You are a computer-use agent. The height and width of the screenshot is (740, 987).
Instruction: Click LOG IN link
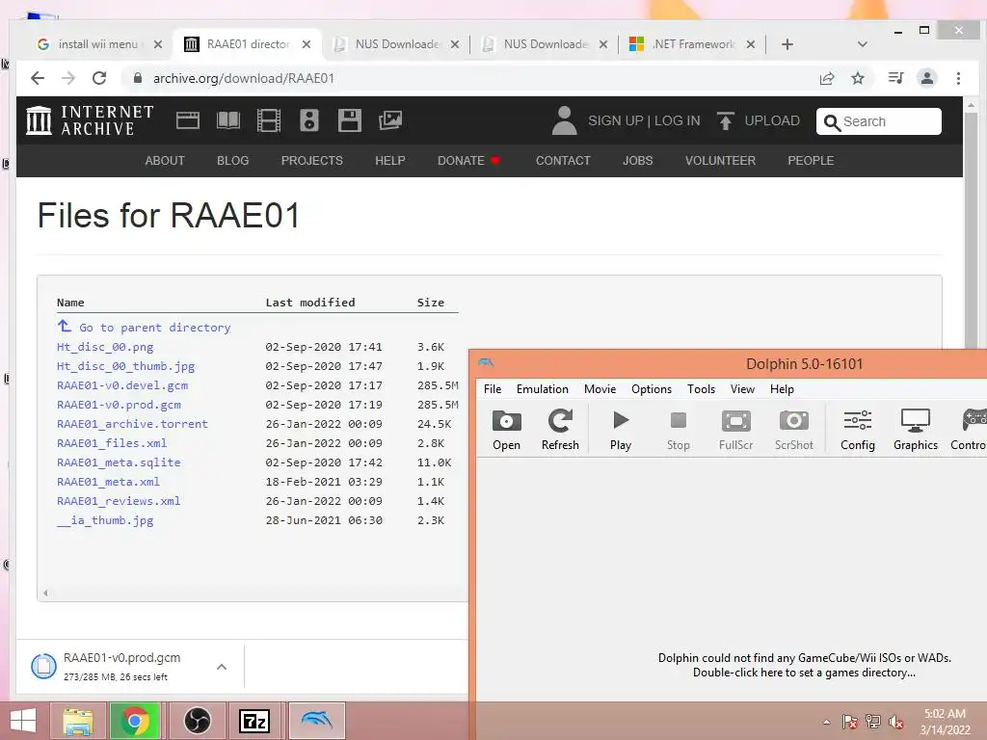pos(678,120)
